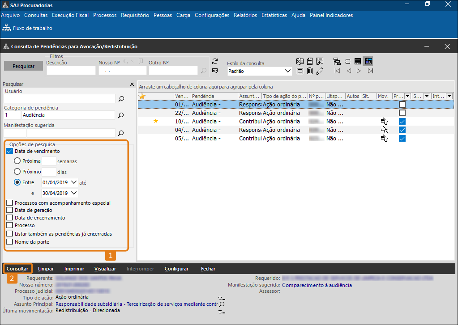Expand Estilo da consulta dropdown
This screenshot has height=325, width=458.
(x=288, y=71)
